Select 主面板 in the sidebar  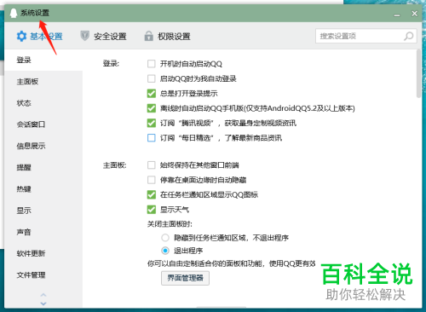point(43,82)
